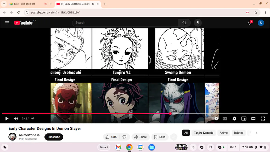The height and width of the screenshot is (152, 270).
Task: Focus the YouTube search field
Action: click(x=125, y=23)
